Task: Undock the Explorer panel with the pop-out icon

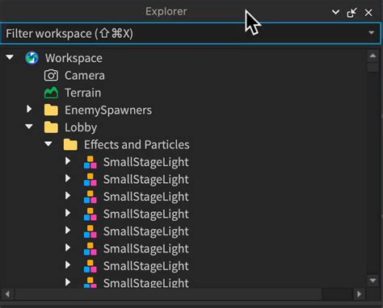Action: [x=351, y=12]
